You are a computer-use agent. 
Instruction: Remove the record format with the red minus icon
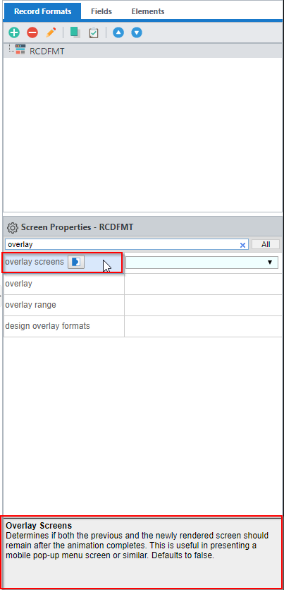coord(32,32)
